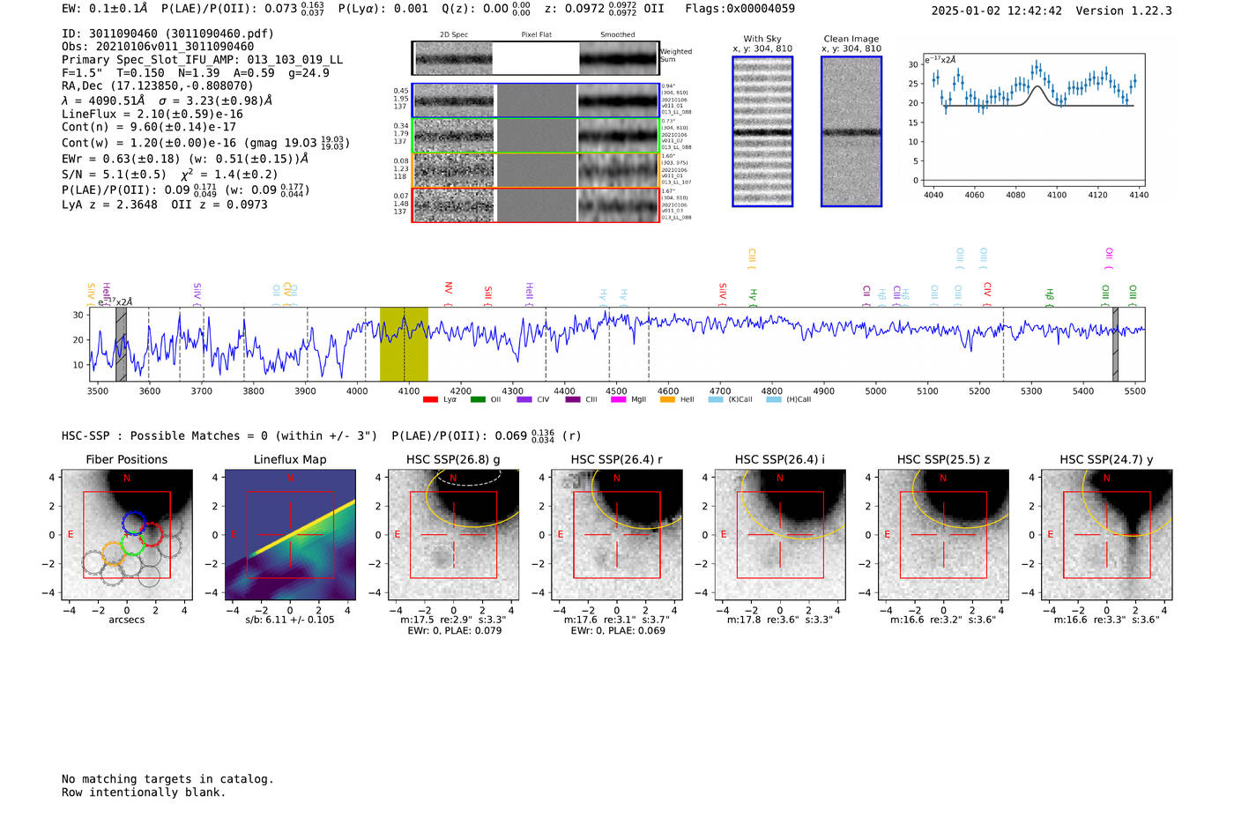Click the blue dashed fiber circle
1234x840 pixels.
point(133,522)
